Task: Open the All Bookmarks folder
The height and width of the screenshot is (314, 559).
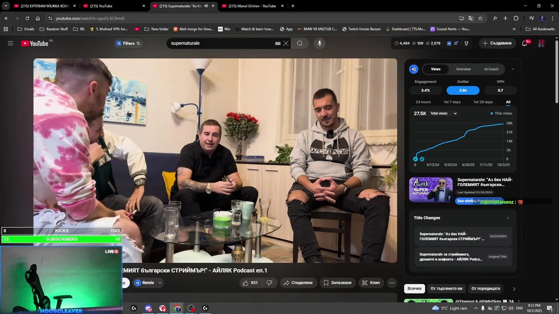Action: point(540,29)
